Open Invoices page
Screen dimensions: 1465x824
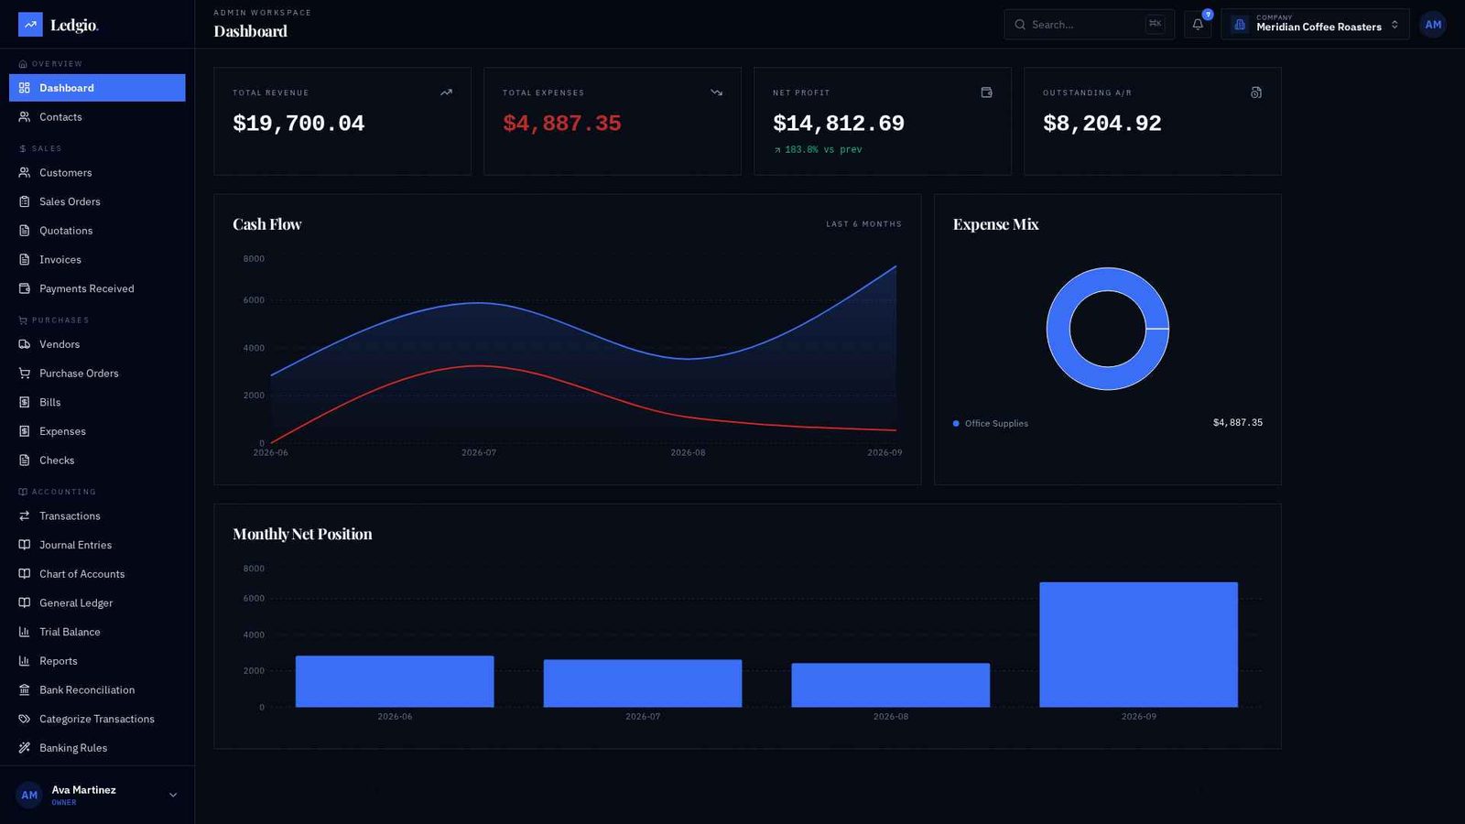tap(97, 260)
